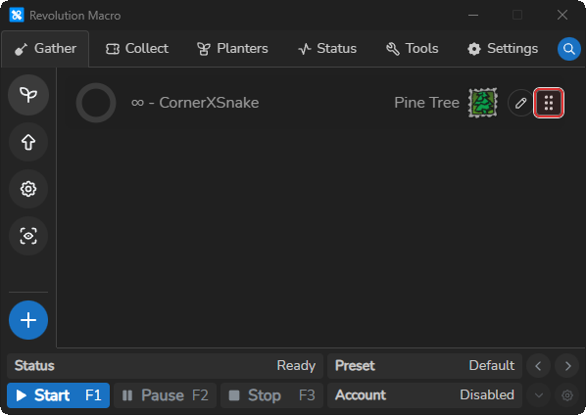Go to next preset with right chevron

click(567, 366)
